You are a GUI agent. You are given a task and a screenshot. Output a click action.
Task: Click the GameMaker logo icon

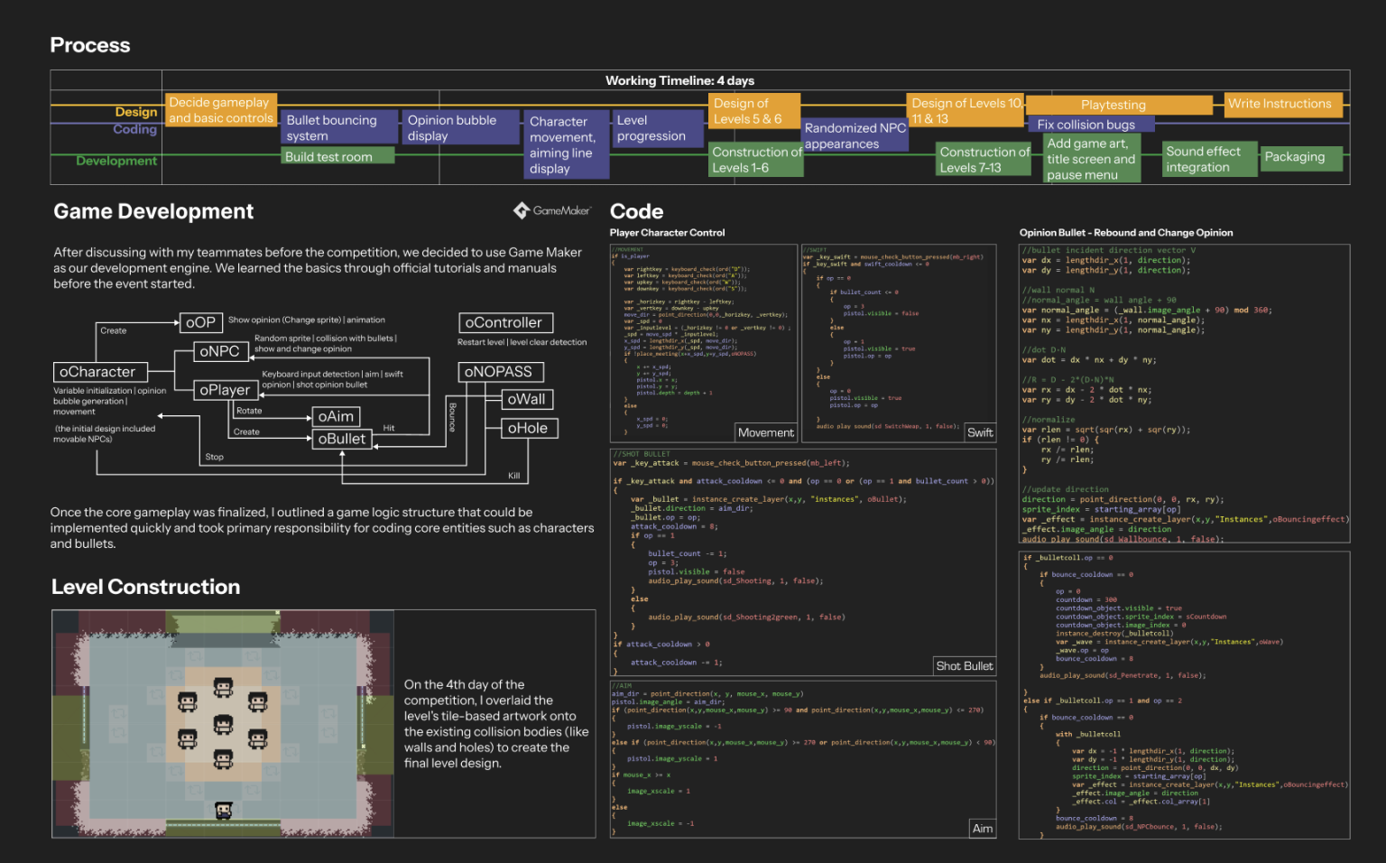tap(522, 210)
